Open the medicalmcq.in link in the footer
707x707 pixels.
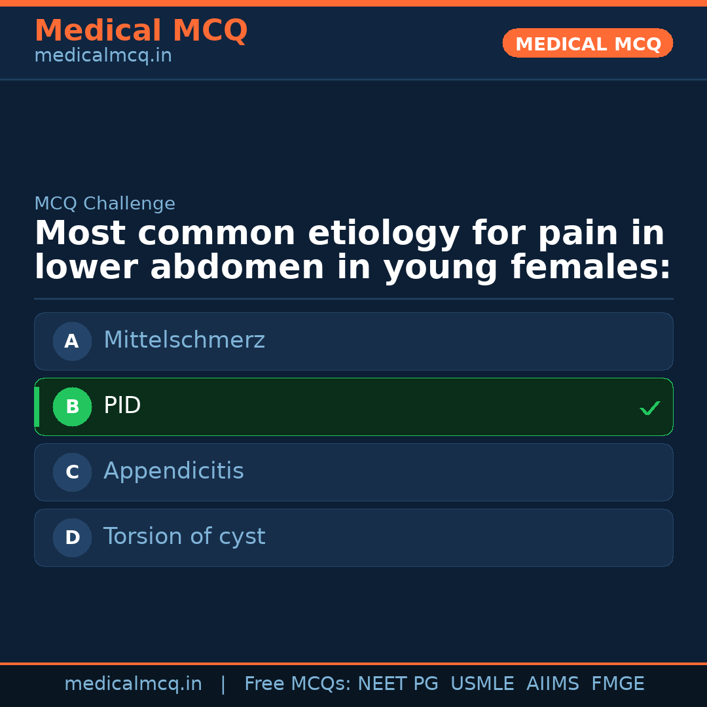pyautogui.click(x=133, y=684)
